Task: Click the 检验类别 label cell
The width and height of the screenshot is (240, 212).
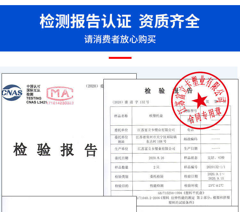Action: tap(122, 177)
